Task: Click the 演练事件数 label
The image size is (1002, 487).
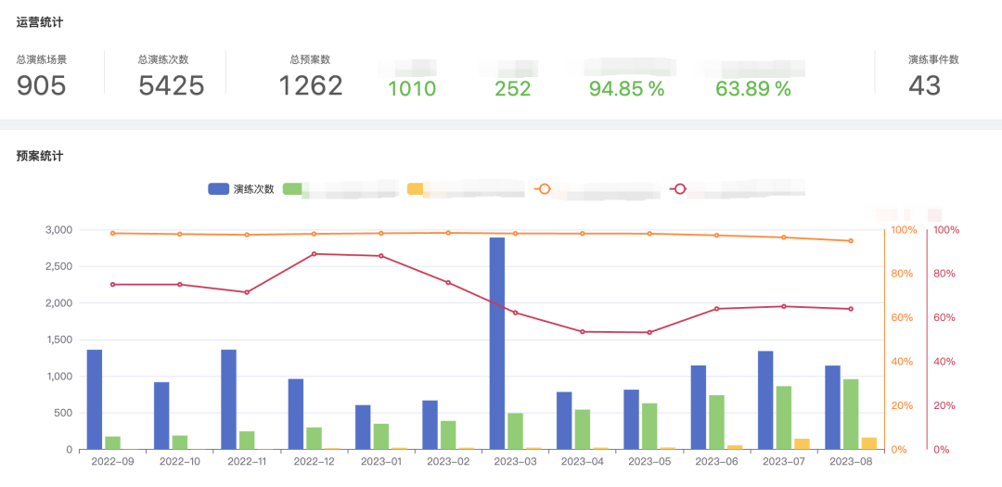Action: pos(933,60)
